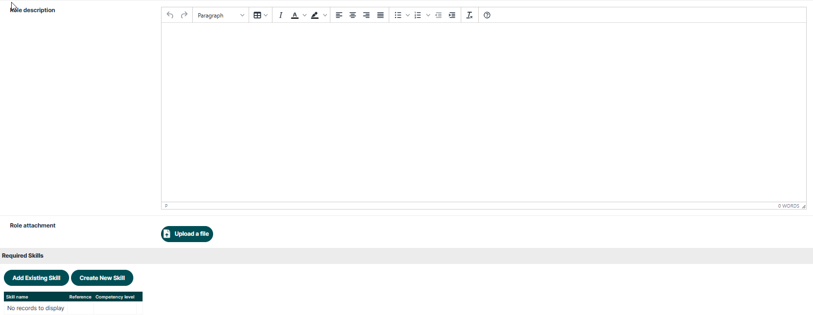813x315 pixels.
Task: Toggle italic formatting
Action: coord(281,15)
